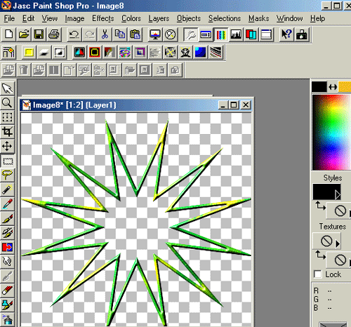Image resolution: width=351 pixels, height=327 pixels.
Task: Expand the Textures flyout arrow
Action: tap(337, 243)
